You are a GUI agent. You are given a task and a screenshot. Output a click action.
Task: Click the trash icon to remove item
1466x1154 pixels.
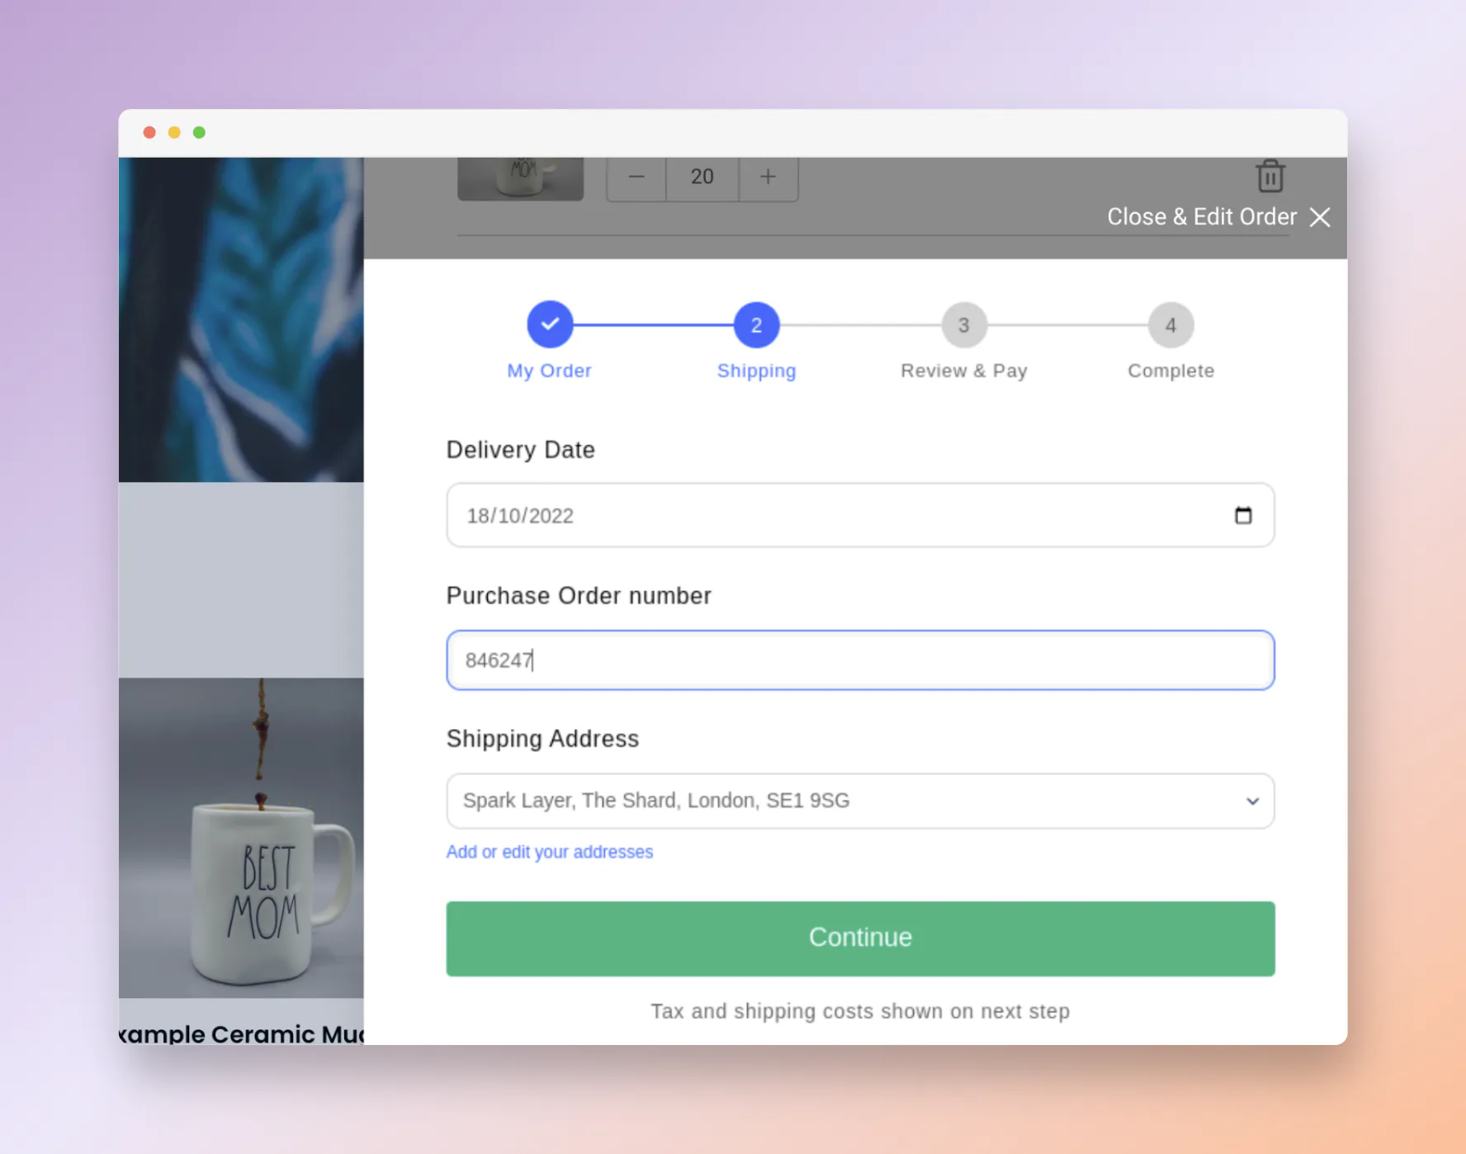pyautogui.click(x=1270, y=176)
